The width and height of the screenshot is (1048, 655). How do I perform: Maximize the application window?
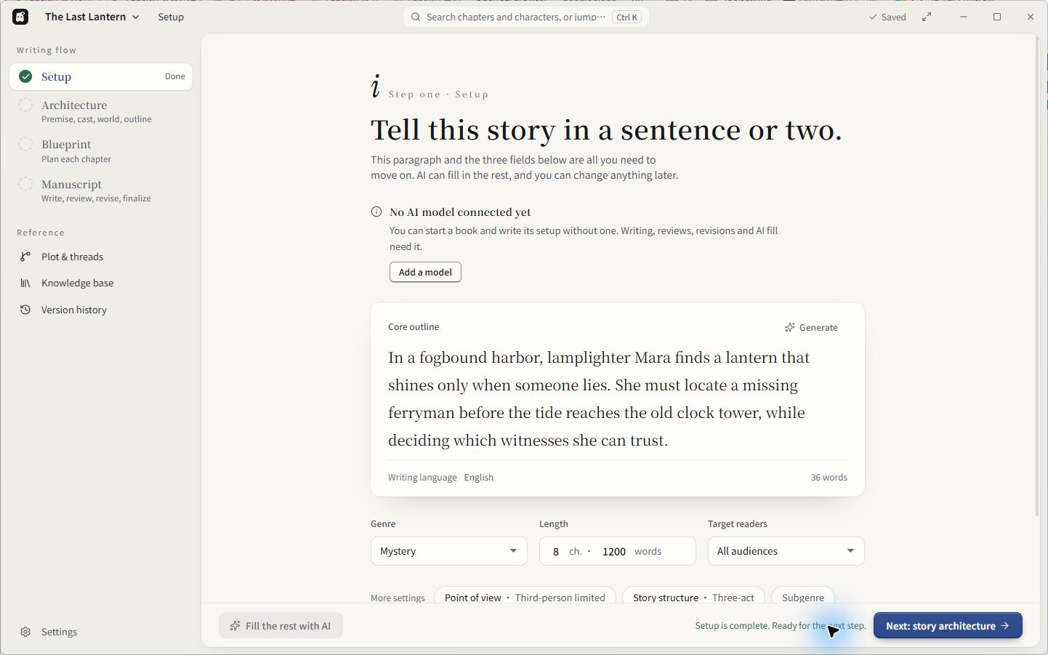997,17
